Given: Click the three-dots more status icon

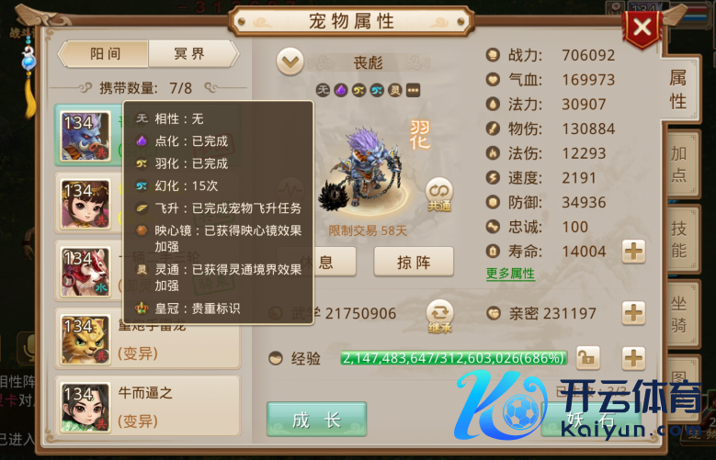Looking at the screenshot, I should pos(413,90).
